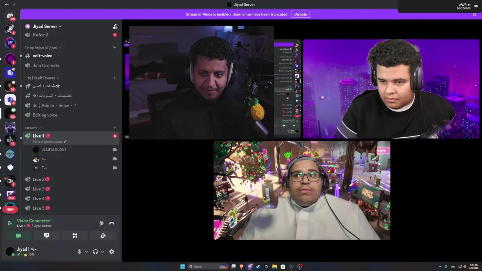Screen dimensions: 482x271
Task: Join the Live 5 voice channel
Action: [71, 208]
